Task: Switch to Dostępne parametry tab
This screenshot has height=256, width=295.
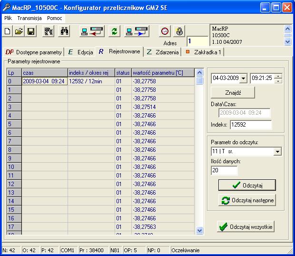Action: coord(33,52)
